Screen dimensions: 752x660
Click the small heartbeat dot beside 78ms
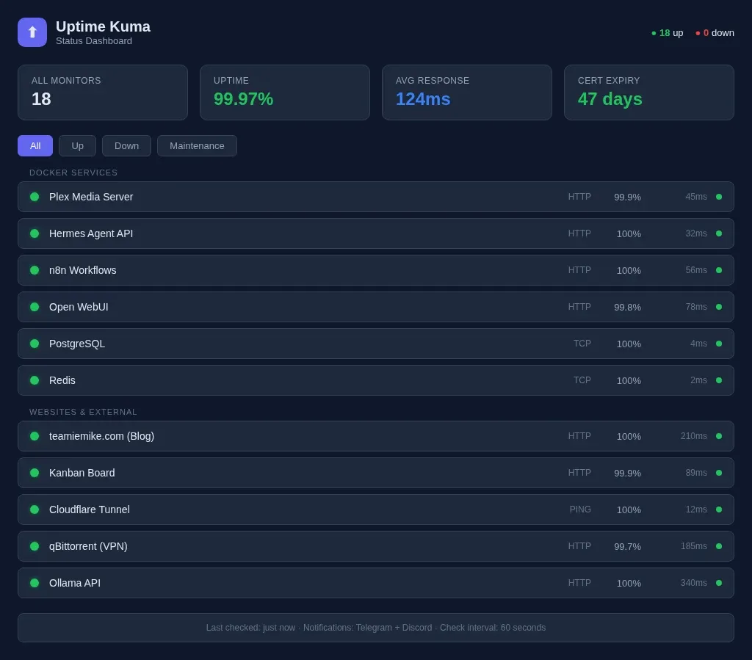pos(719,307)
